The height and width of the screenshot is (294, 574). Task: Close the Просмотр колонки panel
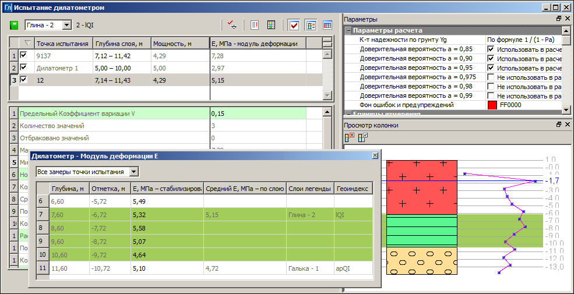[567, 125]
